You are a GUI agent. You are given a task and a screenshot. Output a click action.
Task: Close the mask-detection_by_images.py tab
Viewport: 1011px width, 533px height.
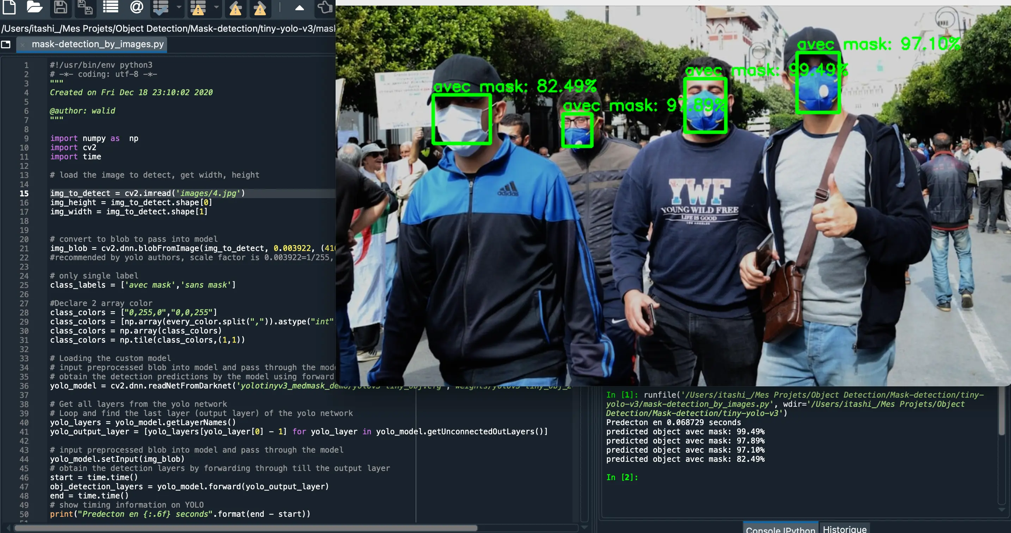(23, 44)
